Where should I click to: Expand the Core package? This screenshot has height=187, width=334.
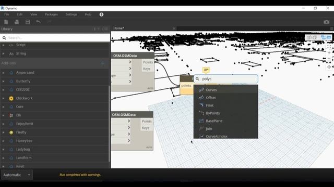[x=3, y=106]
